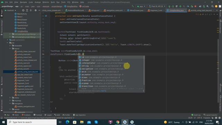
Task: Show hidden editor tabs dropdown arrow
Action: pos(217,10)
